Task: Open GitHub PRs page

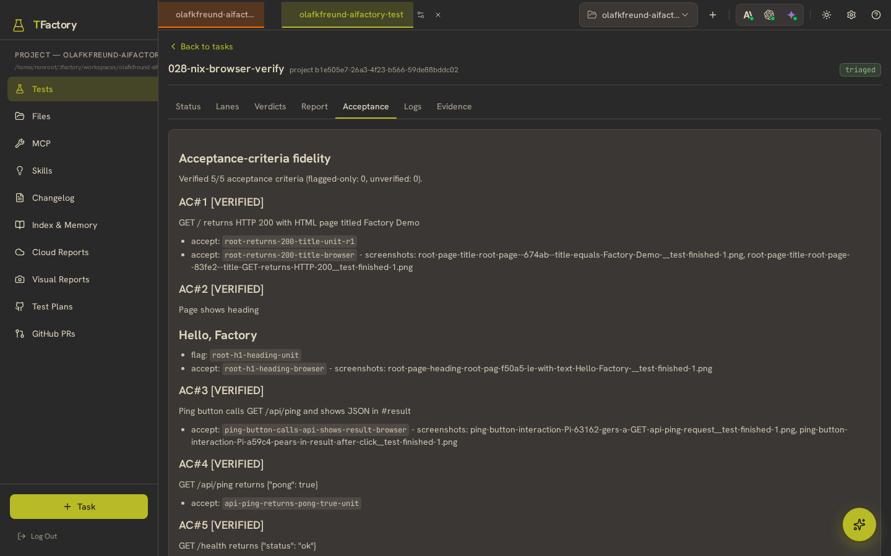Action: pyautogui.click(x=83, y=334)
